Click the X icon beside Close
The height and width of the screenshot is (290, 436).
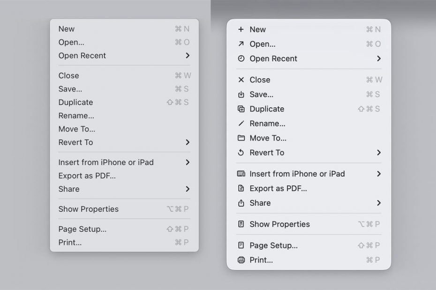pos(241,80)
